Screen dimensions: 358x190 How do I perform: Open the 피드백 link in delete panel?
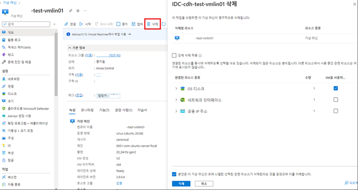[351, 183]
